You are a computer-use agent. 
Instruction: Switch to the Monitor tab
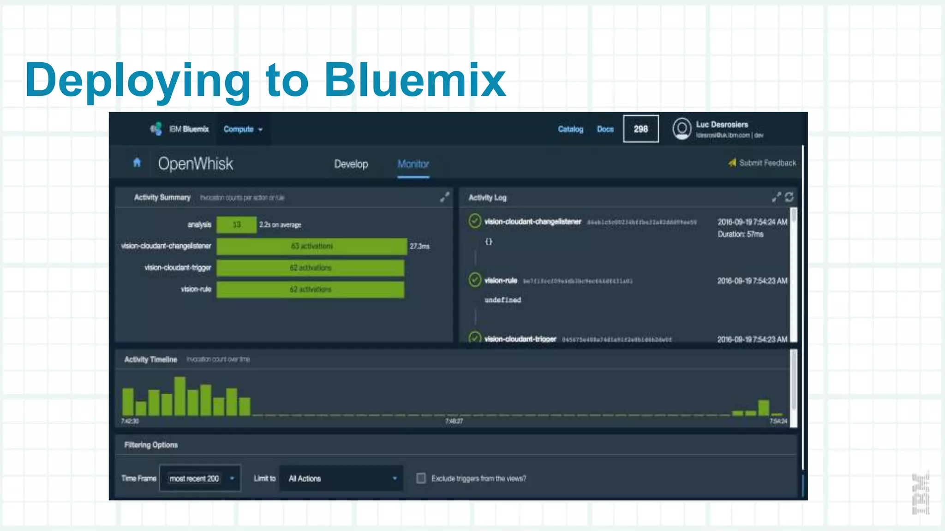point(413,164)
